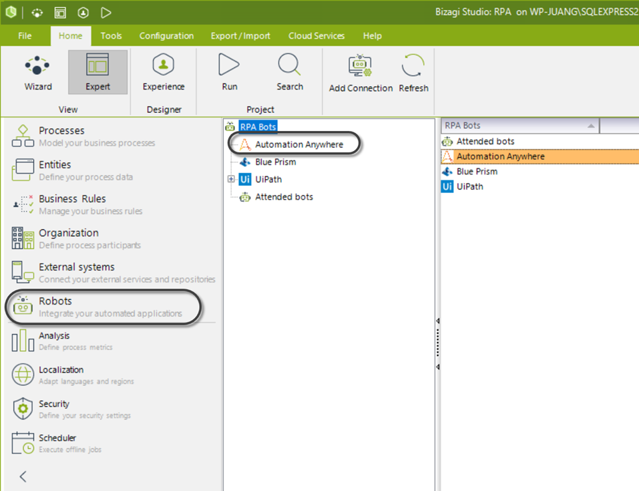Open the Experience Designer
Viewport: 639px width, 491px height.
(164, 73)
